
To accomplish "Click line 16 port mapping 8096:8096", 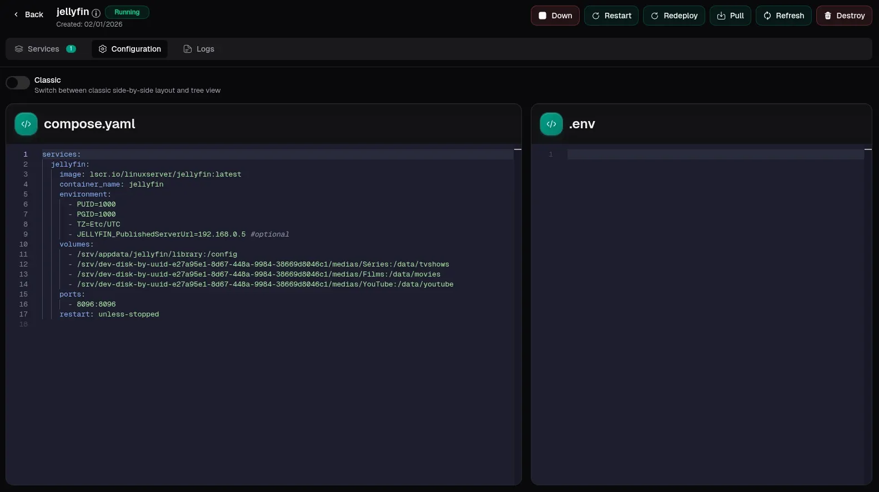I will point(96,304).
